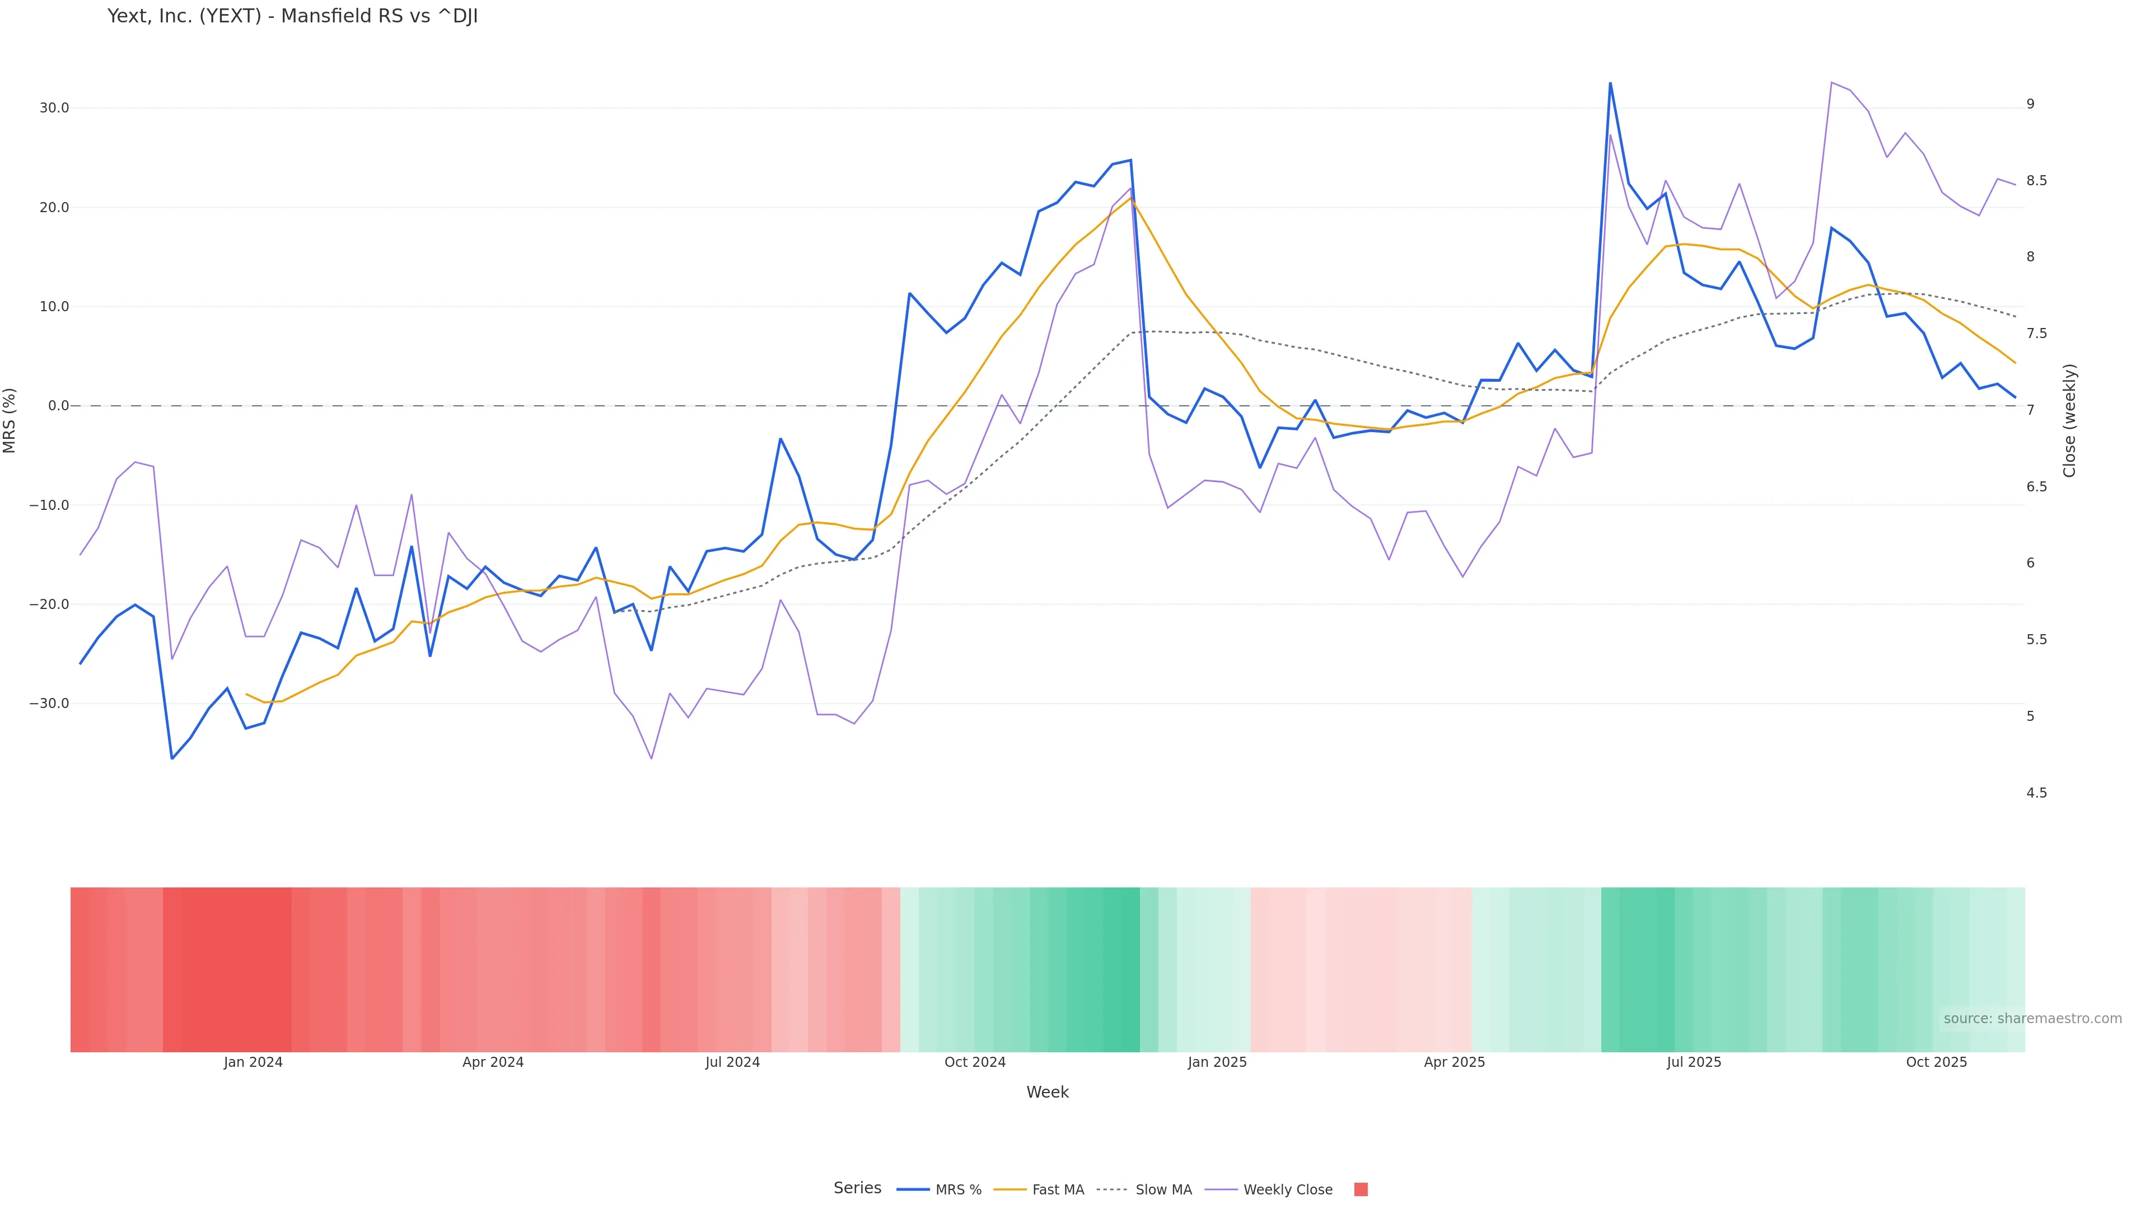
Task: Click the Jul 2025 x-axis tick label
Action: (x=1694, y=1062)
